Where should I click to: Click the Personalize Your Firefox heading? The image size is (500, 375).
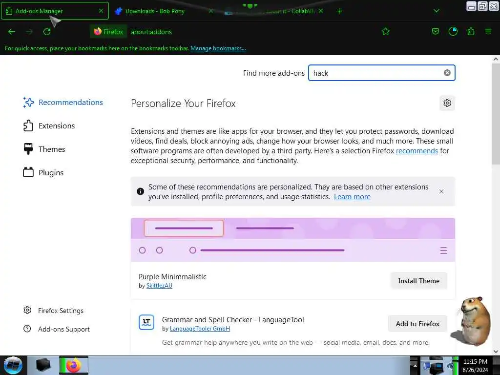click(x=183, y=104)
